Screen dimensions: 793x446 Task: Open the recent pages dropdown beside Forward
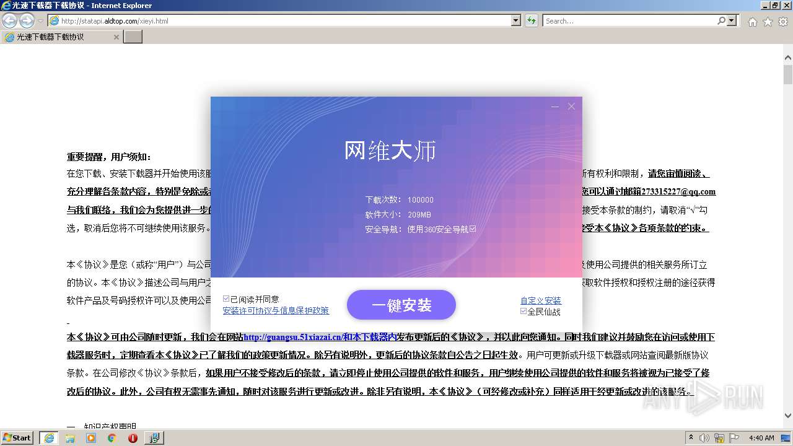click(x=40, y=21)
